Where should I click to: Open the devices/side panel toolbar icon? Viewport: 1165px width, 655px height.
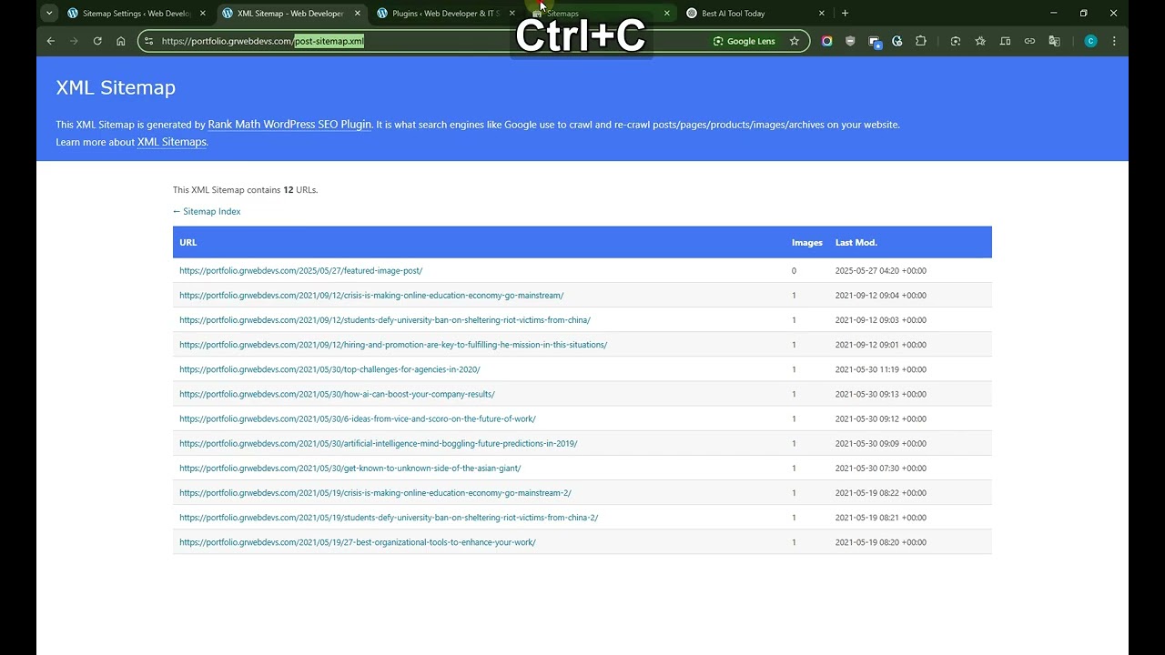[x=1005, y=41]
